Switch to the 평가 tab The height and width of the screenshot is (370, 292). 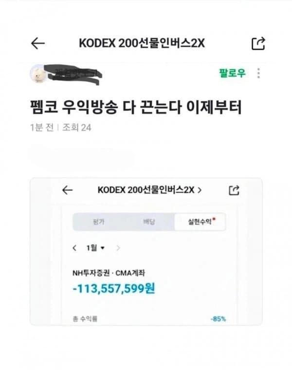[99, 222]
